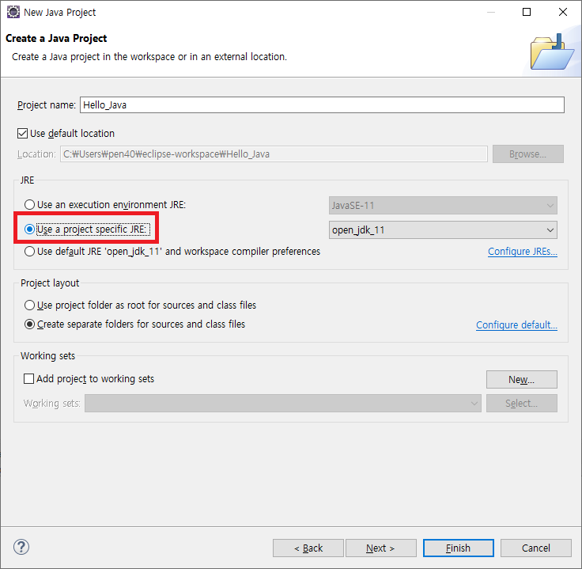Open the JavaSE-11 execution environment dropdown
The height and width of the screenshot is (569, 582).
point(443,206)
